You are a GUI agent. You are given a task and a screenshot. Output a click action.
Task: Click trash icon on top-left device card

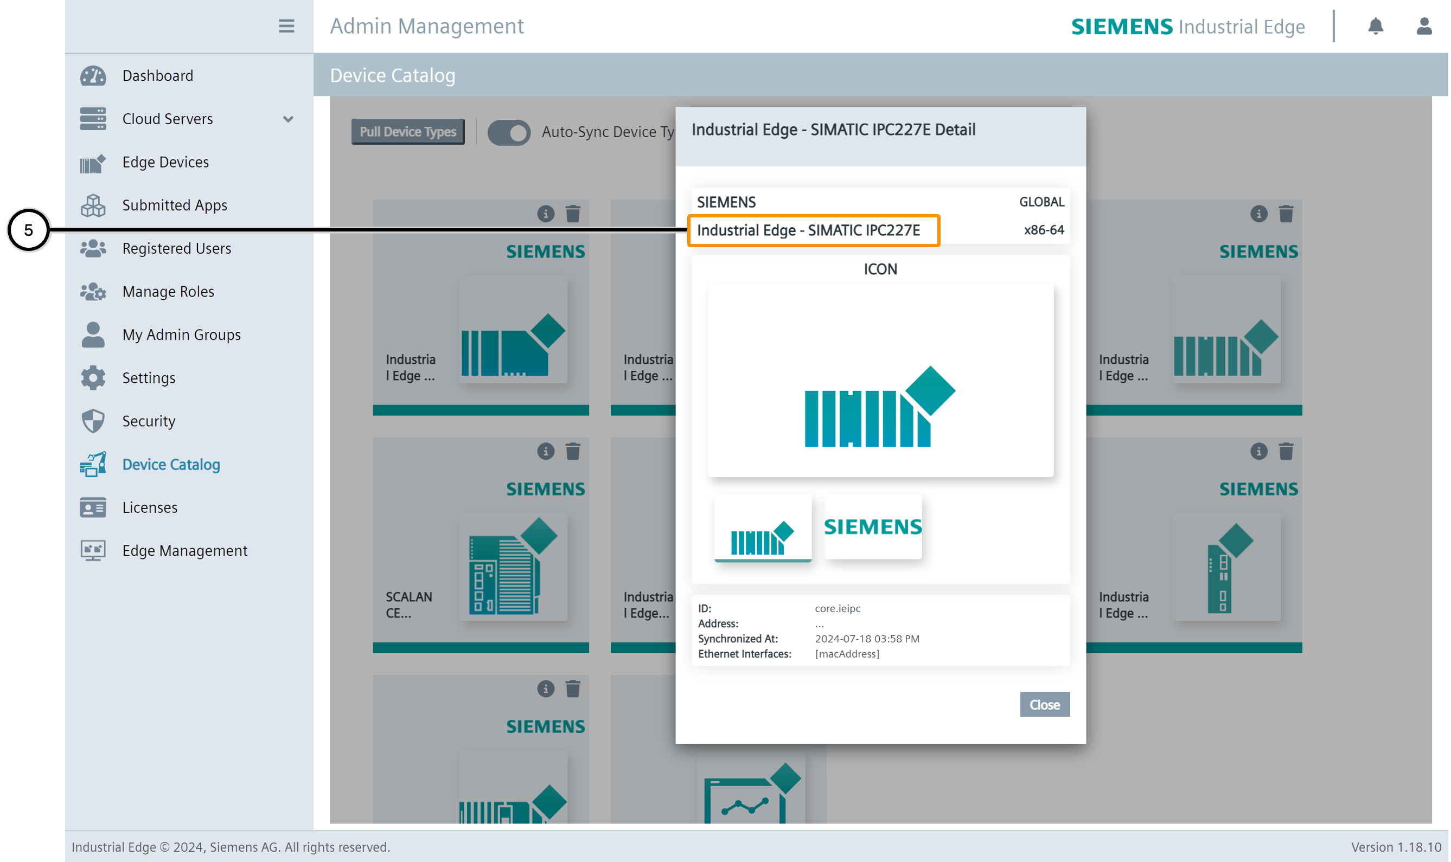pos(572,214)
